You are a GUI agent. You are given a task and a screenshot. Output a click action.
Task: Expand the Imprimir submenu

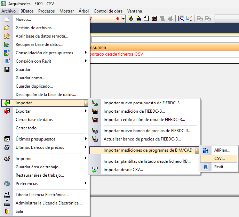86,158
